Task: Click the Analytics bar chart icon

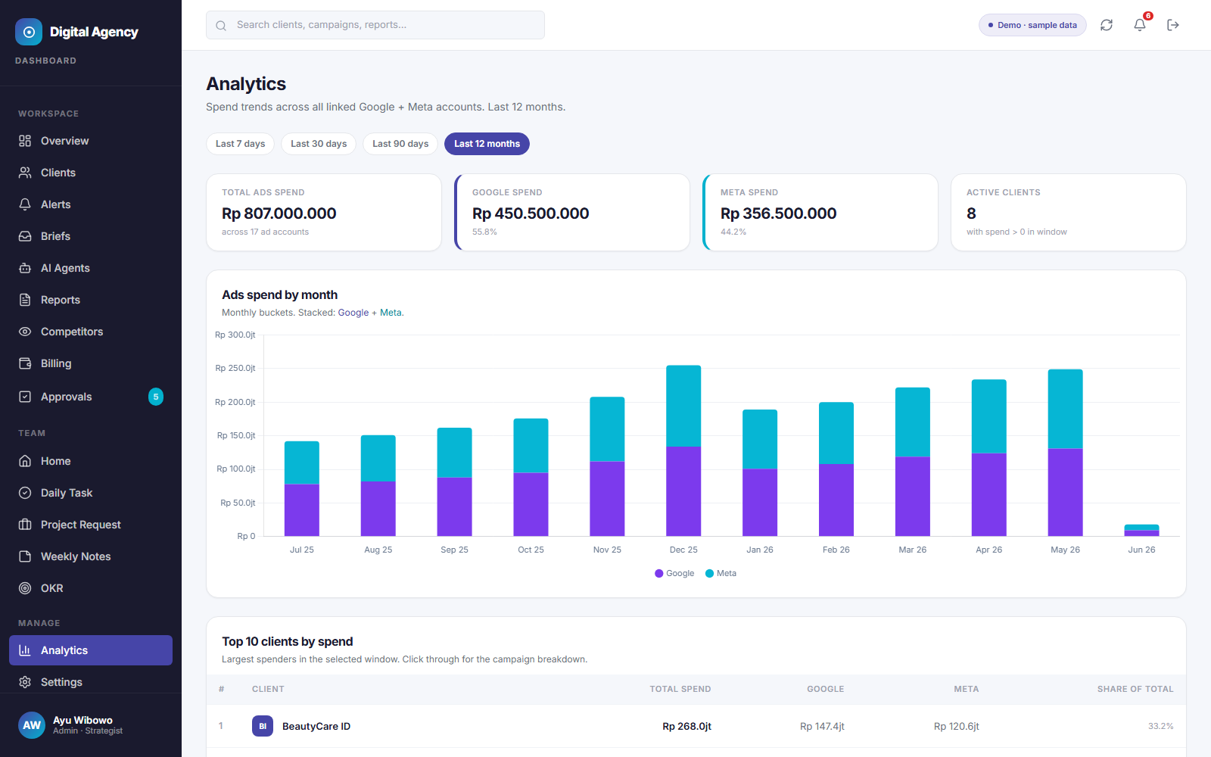Action: point(25,650)
